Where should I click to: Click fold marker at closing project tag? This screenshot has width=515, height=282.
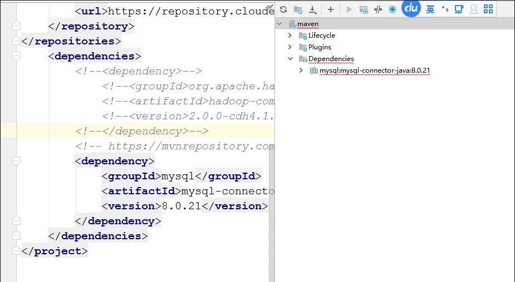16,251
